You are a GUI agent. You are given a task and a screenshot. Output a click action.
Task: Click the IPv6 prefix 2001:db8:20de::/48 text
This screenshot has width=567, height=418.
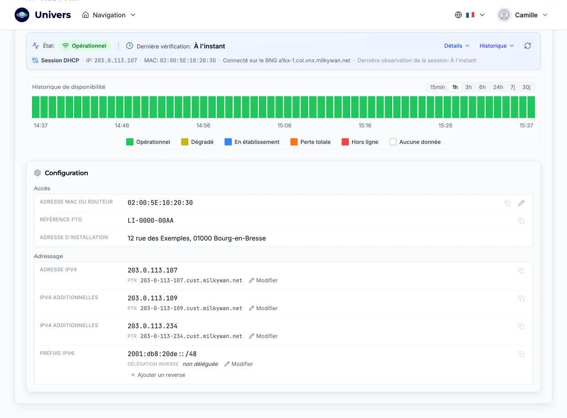[x=162, y=354]
